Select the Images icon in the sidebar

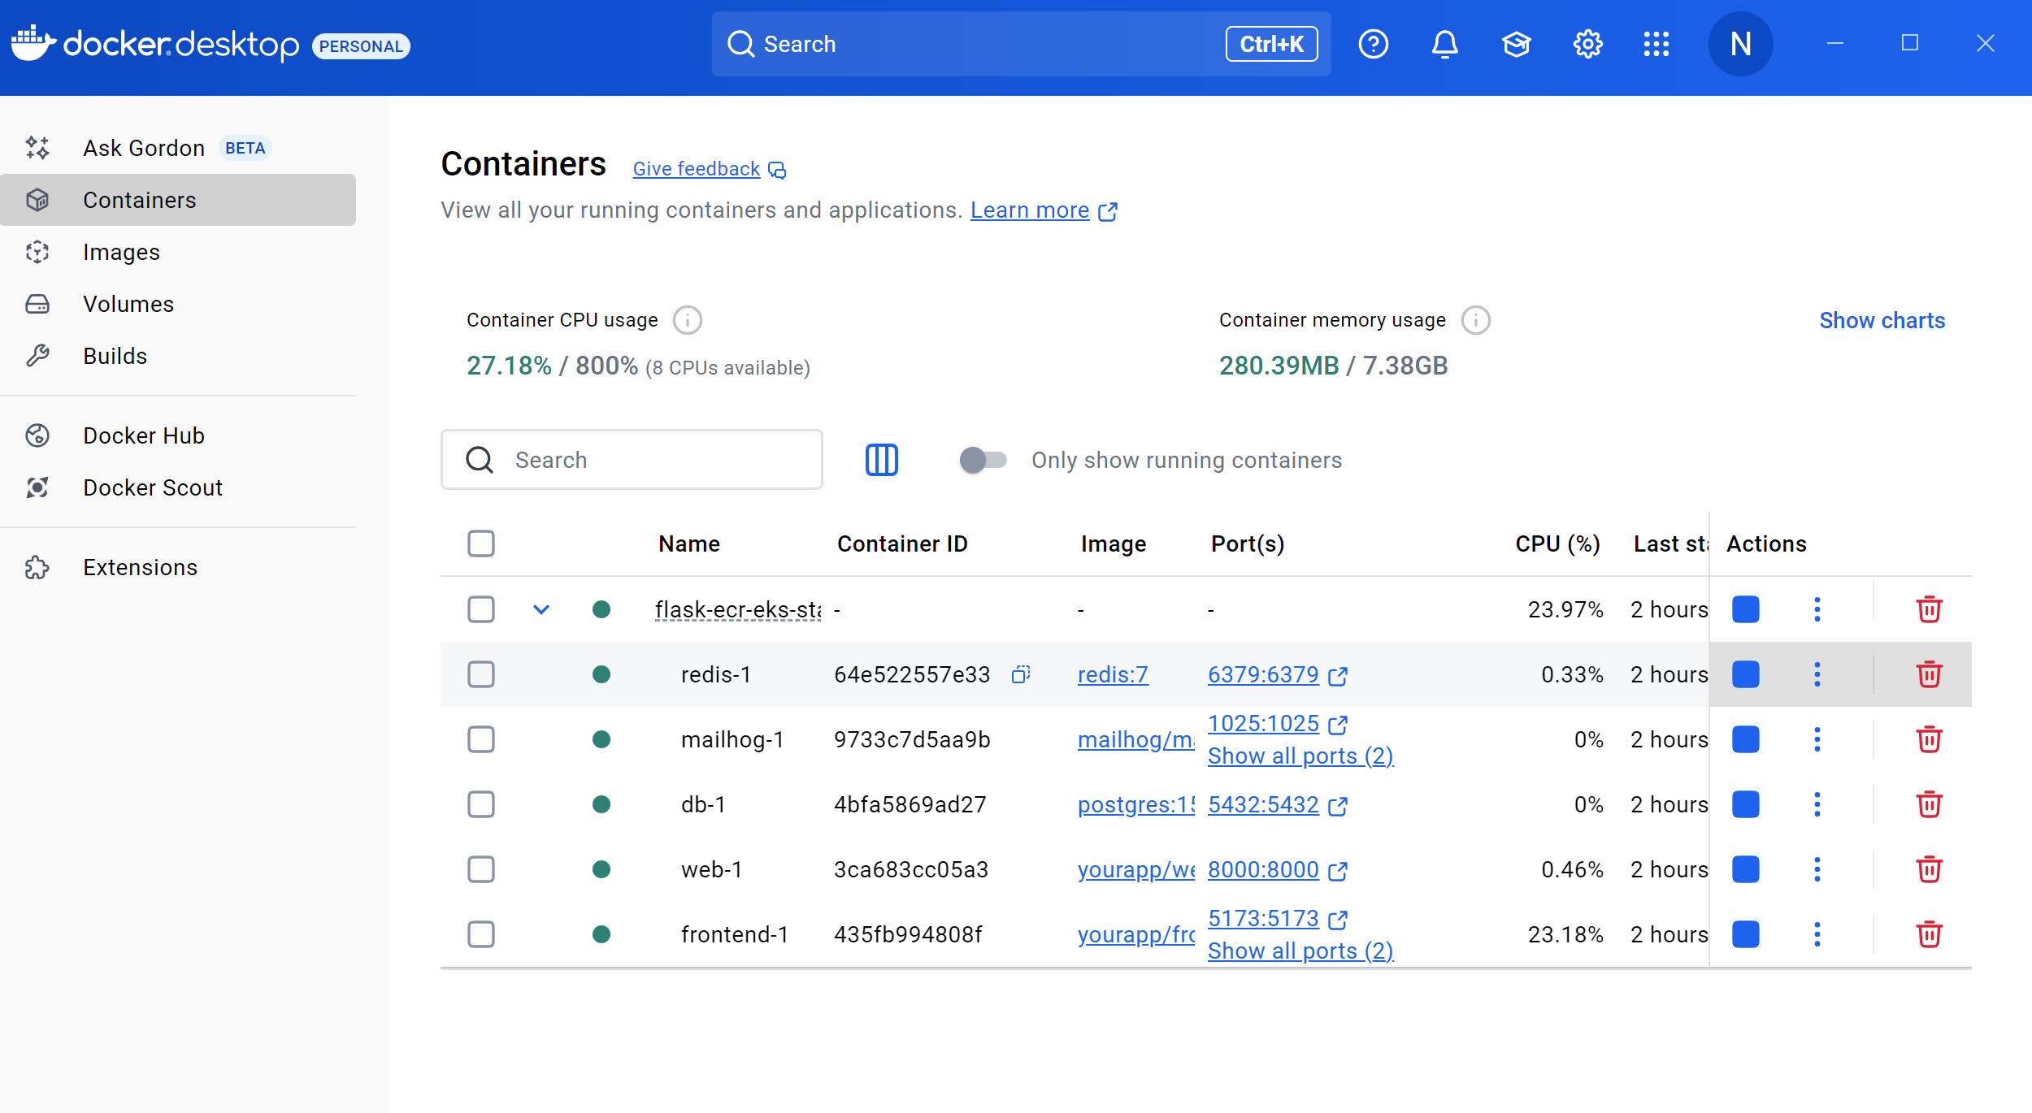click(37, 252)
